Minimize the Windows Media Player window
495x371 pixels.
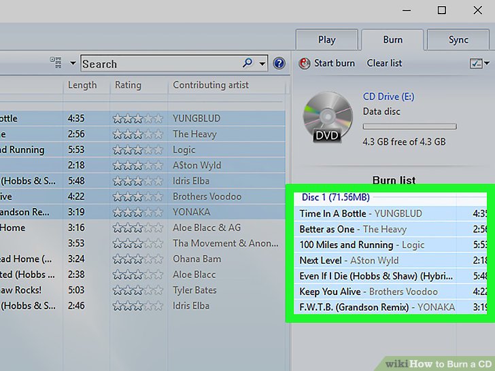tap(407, 10)
